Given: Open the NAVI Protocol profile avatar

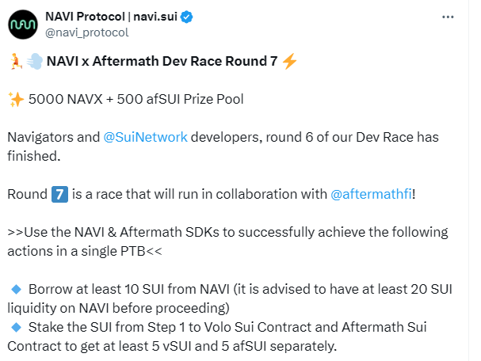Looking at the screenshot, I should click(23, 25).
